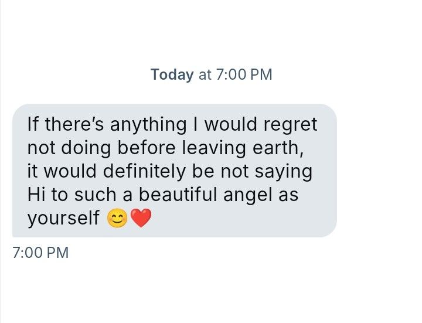Click the word 'Hi' in message
The width and height of the screenshot is (422, 323).
click(36, 194)
